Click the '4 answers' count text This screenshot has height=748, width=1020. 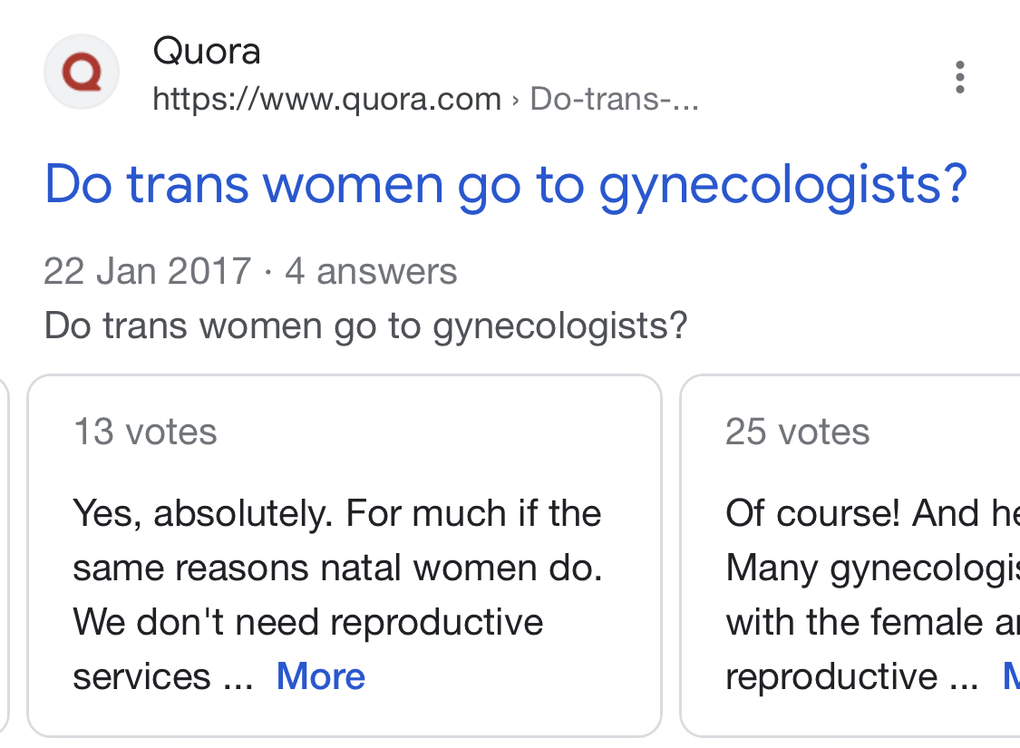pyautogui.click(x=371, y=270)
